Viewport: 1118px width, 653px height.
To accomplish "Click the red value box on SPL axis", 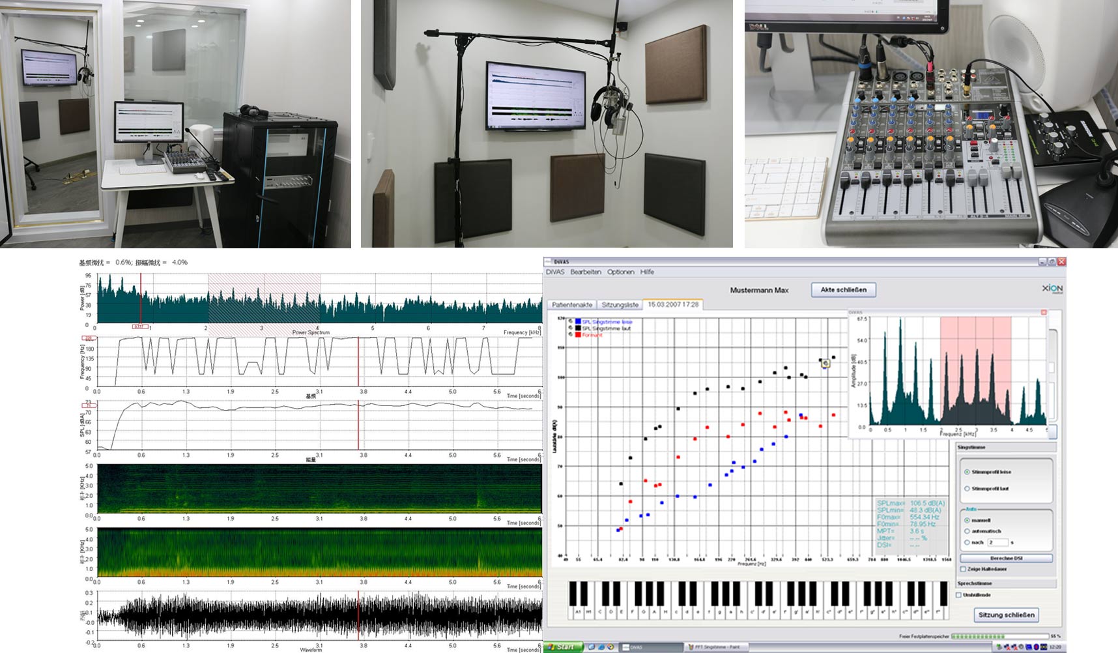I will (89, 405).
